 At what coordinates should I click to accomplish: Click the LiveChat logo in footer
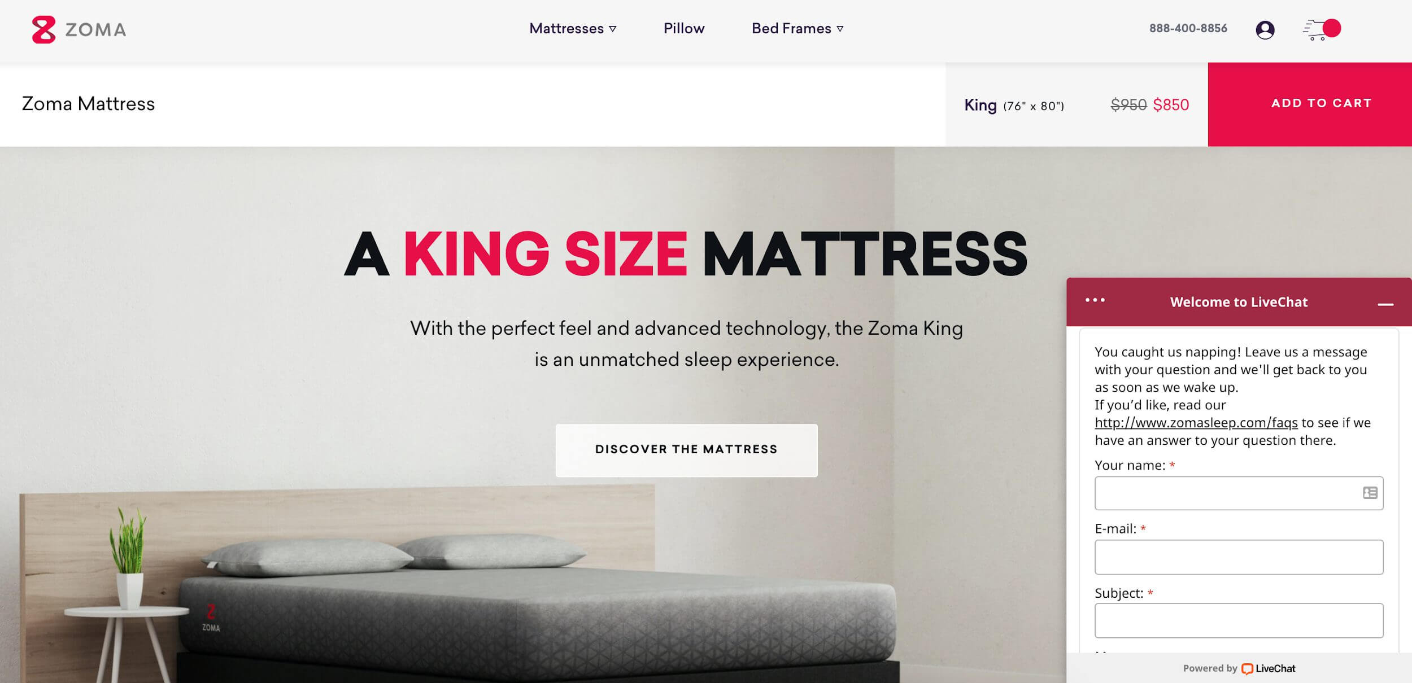(1268, 668)
